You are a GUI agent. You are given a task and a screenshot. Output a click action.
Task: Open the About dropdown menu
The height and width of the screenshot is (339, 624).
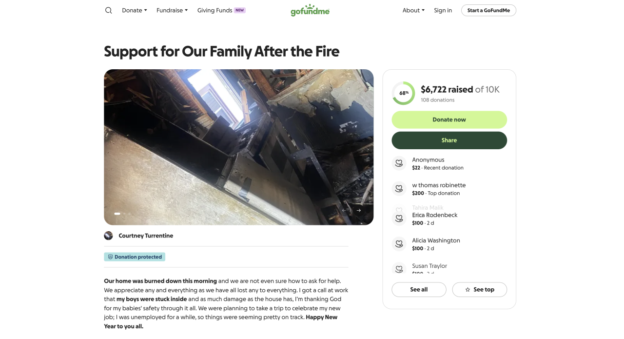(413, 10)
